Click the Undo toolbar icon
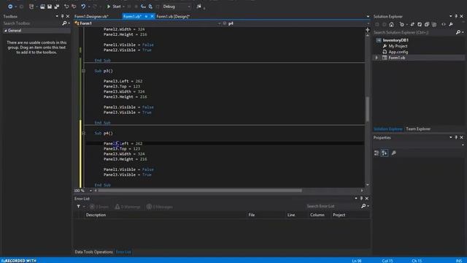The image size is (467, 263). click(83, 7)
